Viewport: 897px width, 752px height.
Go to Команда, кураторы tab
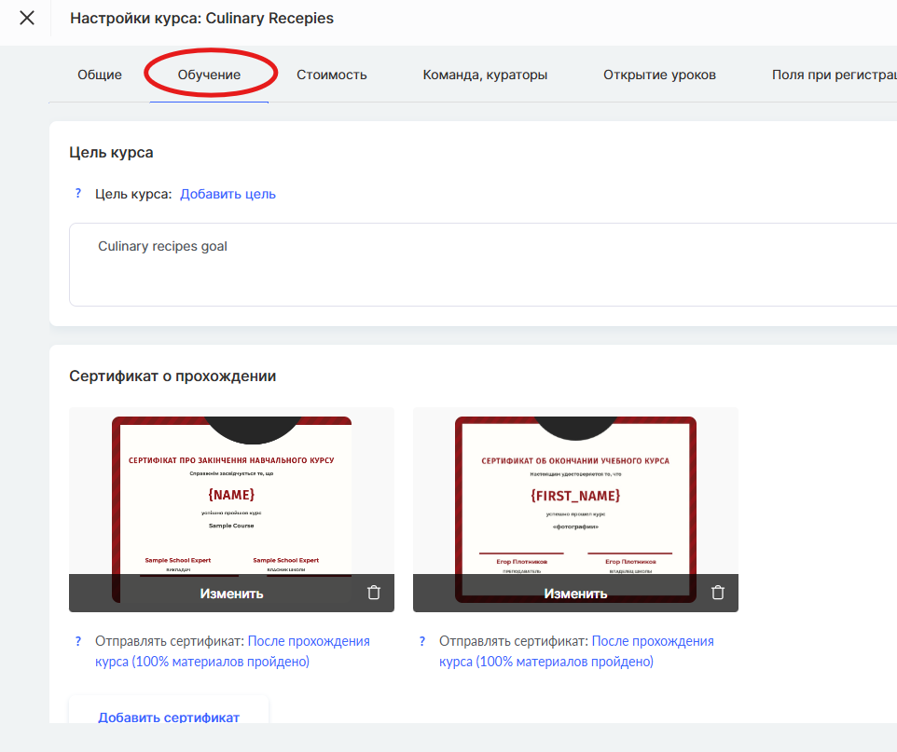point(485,75)
